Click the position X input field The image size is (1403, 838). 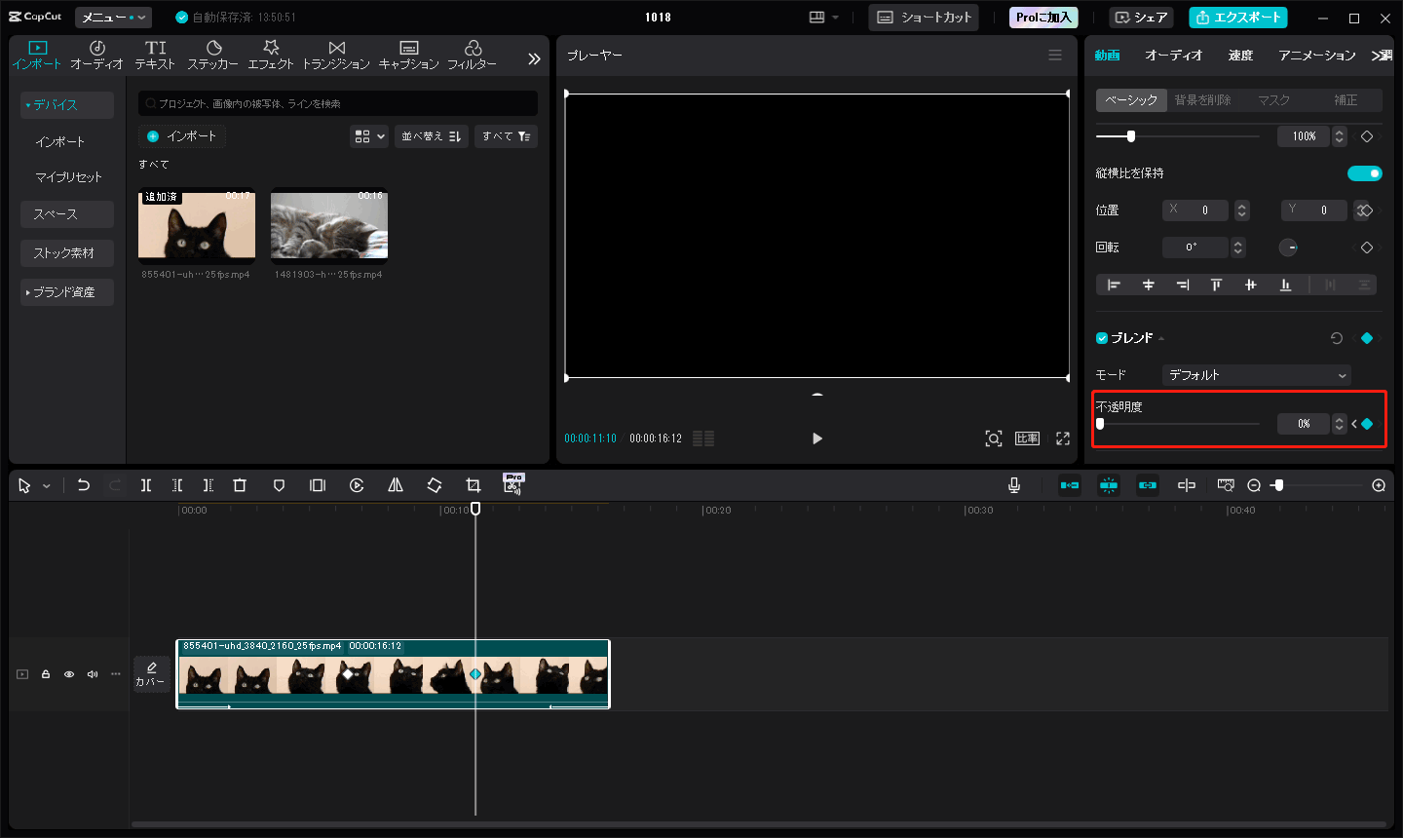coord(1195,210)
